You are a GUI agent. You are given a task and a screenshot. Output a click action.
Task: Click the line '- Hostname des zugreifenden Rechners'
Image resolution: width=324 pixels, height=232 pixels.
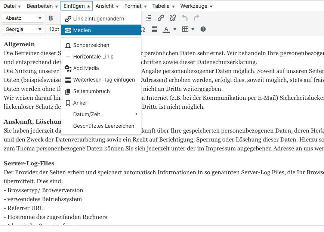[55, 217]
